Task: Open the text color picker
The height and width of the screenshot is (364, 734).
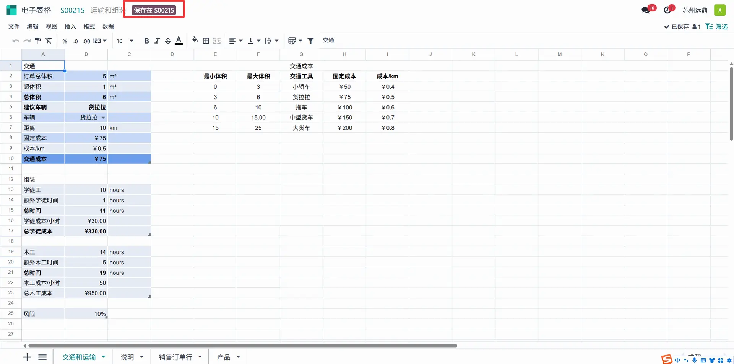Action: coord(179,41)
